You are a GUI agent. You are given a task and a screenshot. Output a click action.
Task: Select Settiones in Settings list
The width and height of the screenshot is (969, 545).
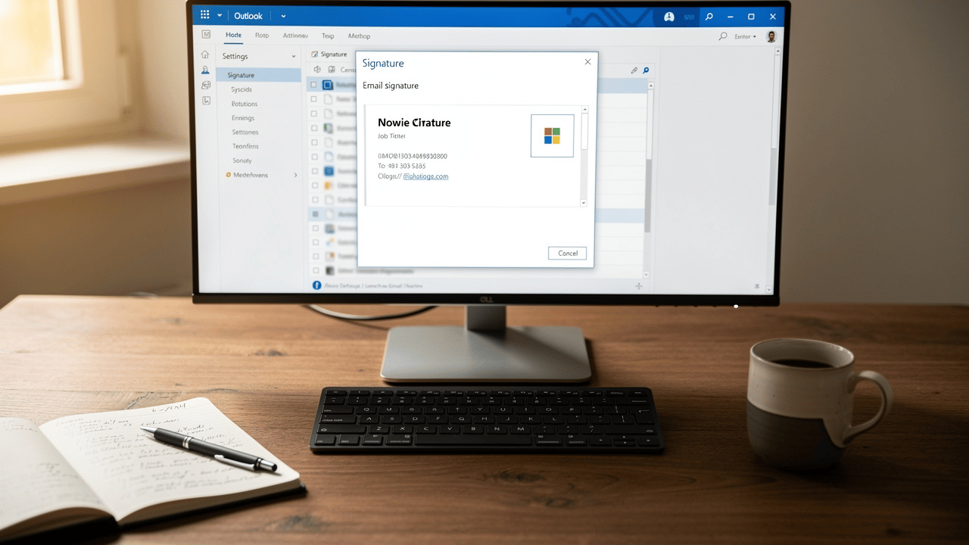[245, 132]
